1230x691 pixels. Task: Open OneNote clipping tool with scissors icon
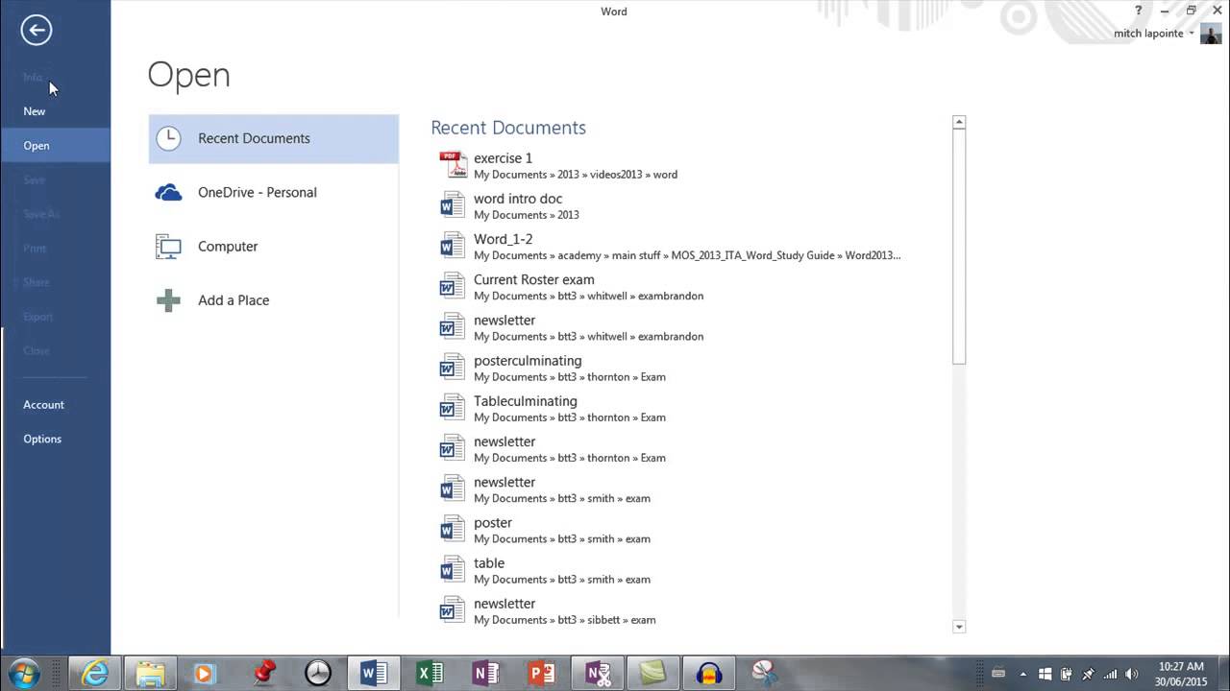(x=598, y=674)
